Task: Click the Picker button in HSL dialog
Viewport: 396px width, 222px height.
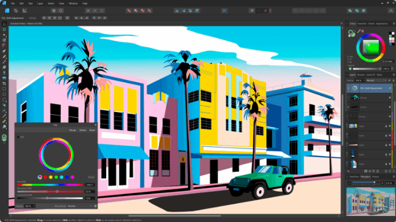Action: tap(91, 177)
